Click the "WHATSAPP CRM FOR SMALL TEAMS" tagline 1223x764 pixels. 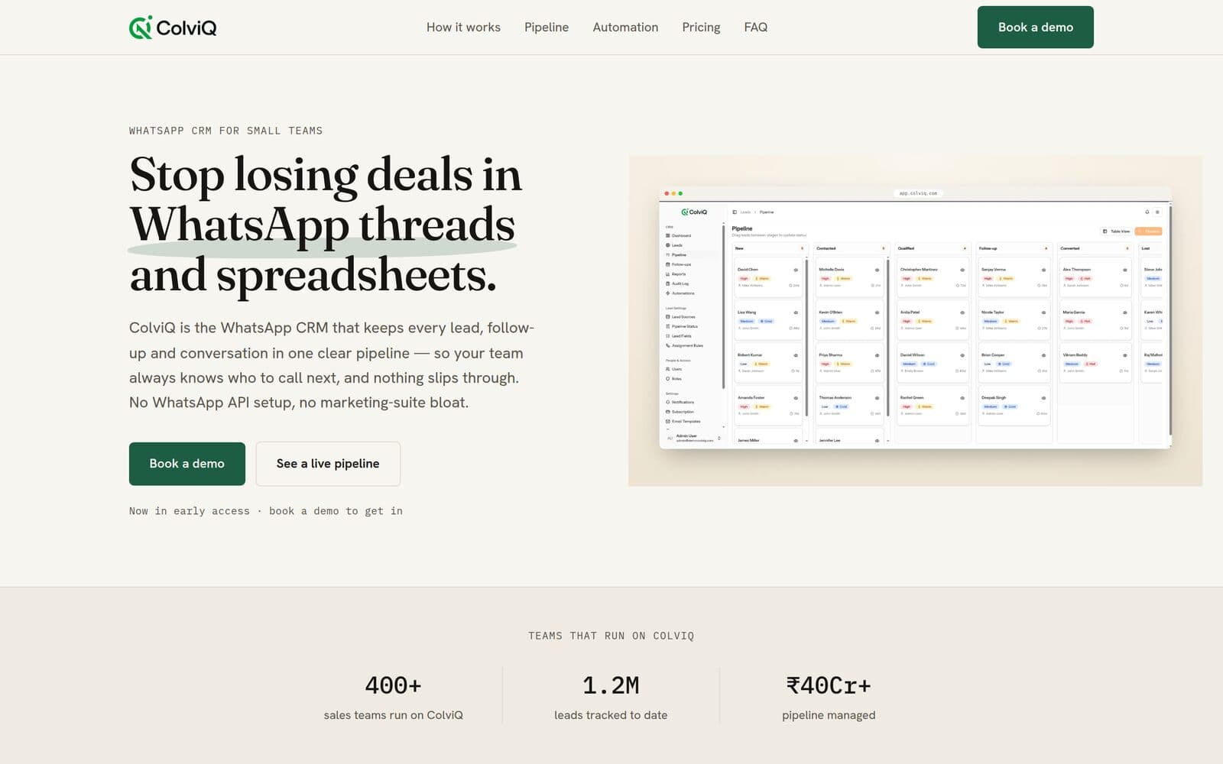pyautogui.click(x=225, y=131)
